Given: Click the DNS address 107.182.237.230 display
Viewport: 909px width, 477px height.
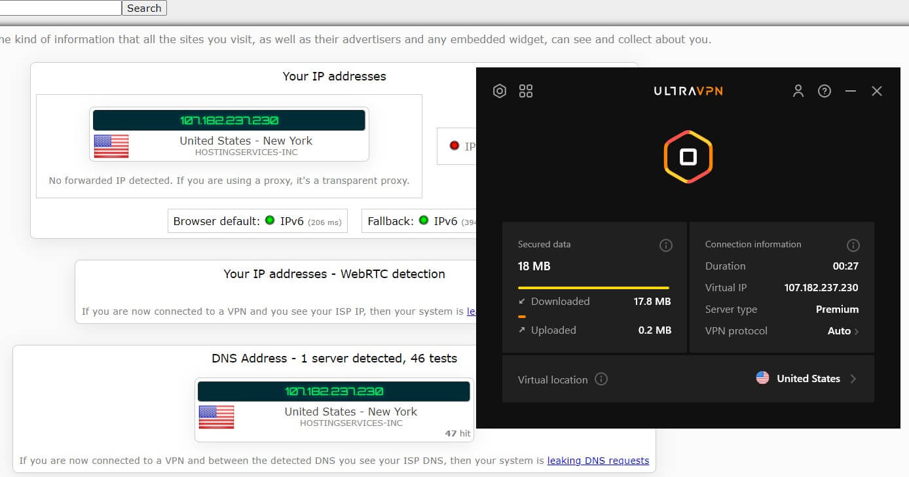Looking at the screenshot, I should tap(334, 391).
